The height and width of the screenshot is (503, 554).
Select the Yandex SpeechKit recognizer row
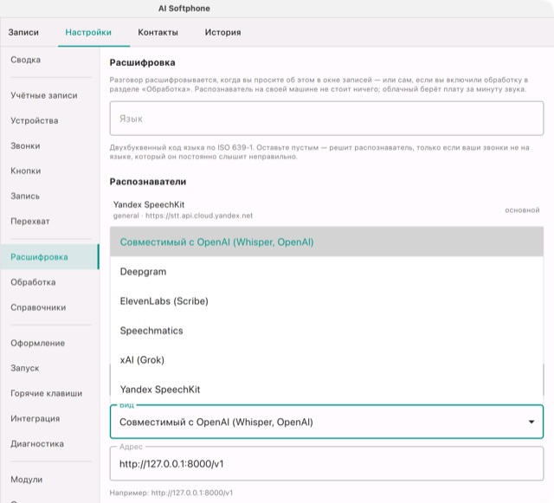click(326, 210)
